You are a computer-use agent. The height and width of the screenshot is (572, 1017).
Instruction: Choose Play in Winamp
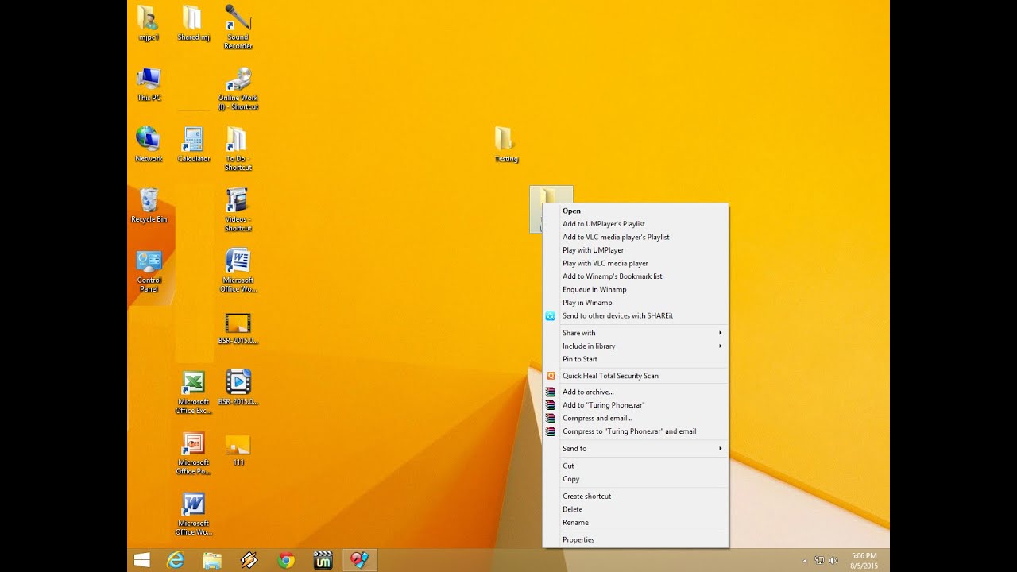pyautogui.click(x=635, y=303)
